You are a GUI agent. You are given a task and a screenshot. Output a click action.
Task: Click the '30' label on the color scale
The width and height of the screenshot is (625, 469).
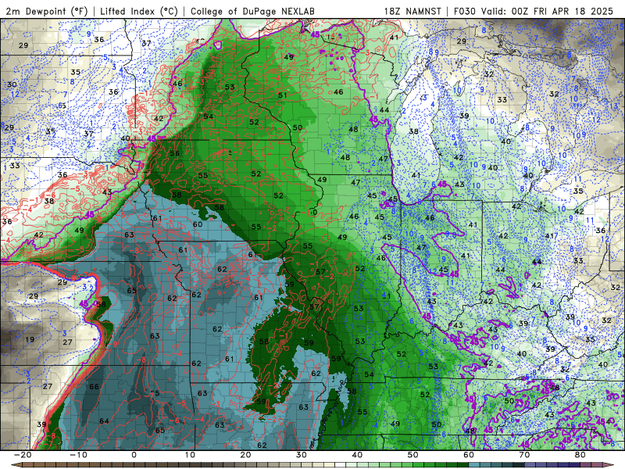(302, 455)
